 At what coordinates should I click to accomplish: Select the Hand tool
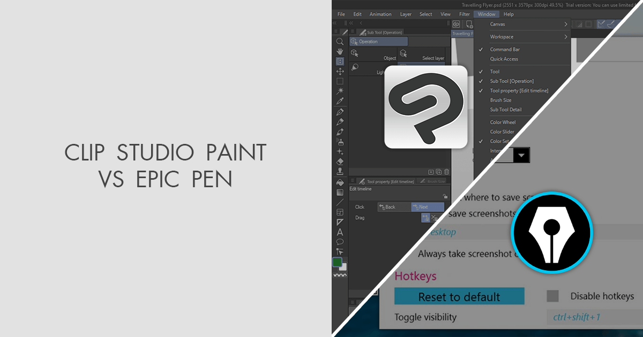(340, 52)
